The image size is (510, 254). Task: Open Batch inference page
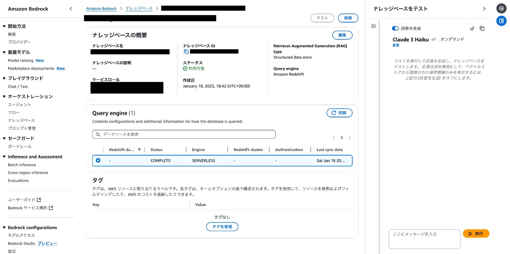[x=22, y=165]
